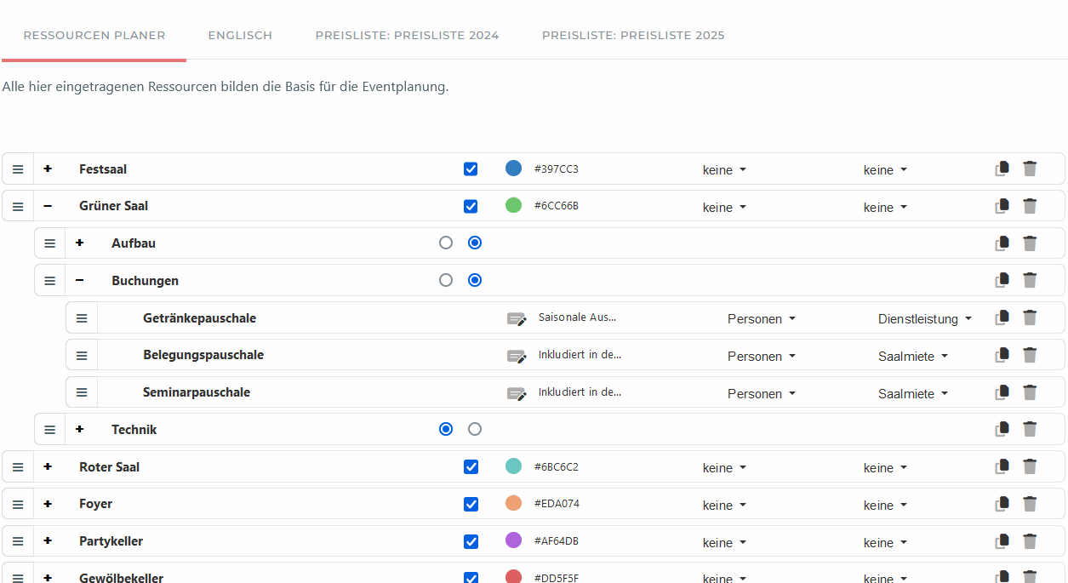Delete the Partykeller resource

[x=1030, y=541]
